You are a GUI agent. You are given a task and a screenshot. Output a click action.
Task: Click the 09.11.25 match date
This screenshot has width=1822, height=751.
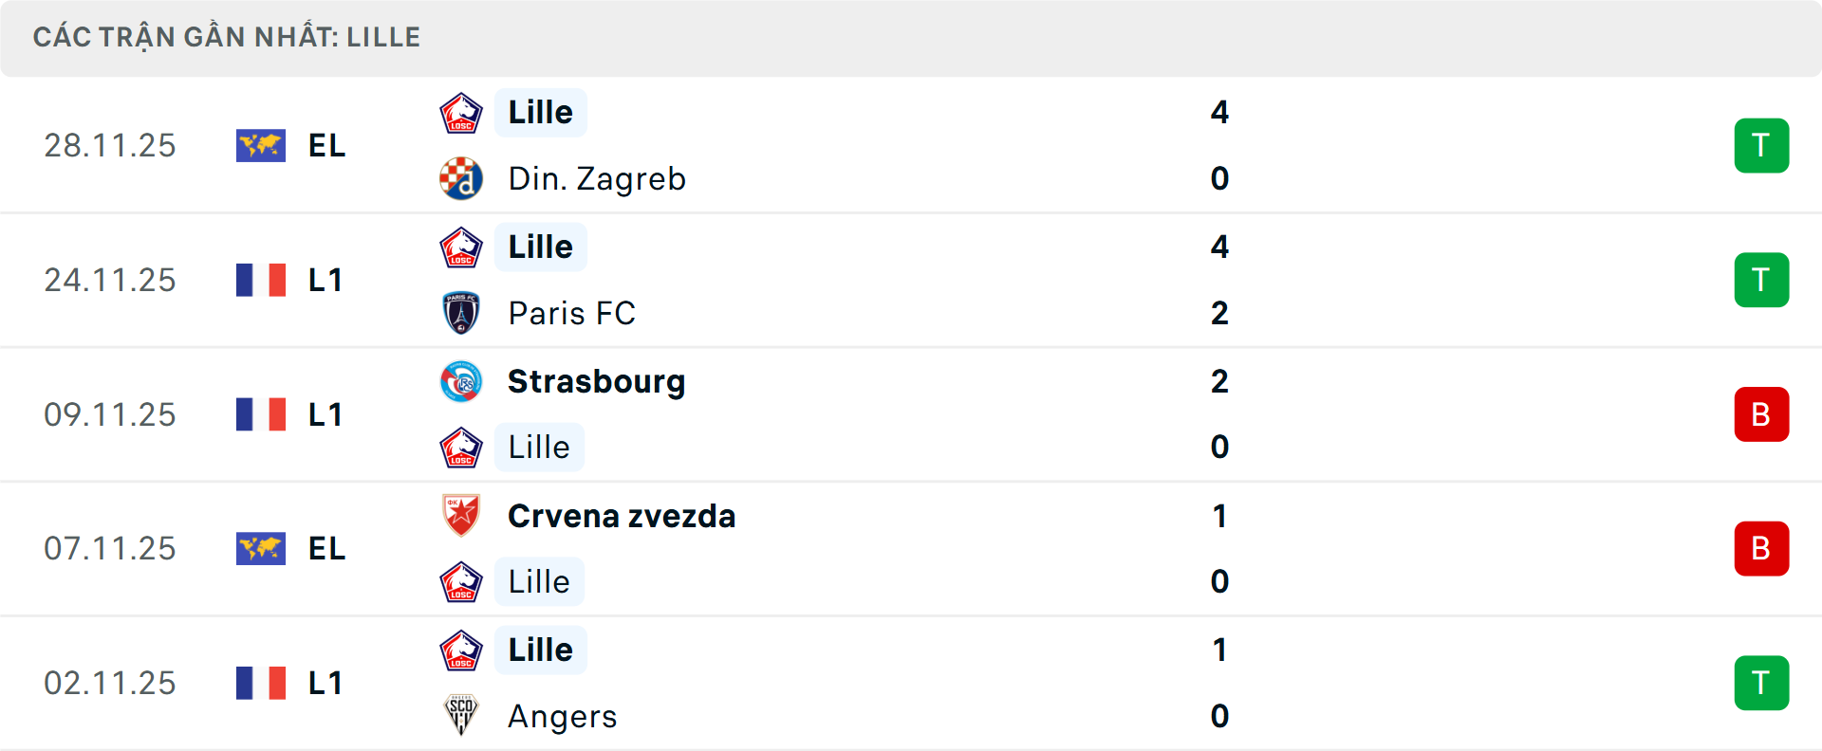pos(110,415)
